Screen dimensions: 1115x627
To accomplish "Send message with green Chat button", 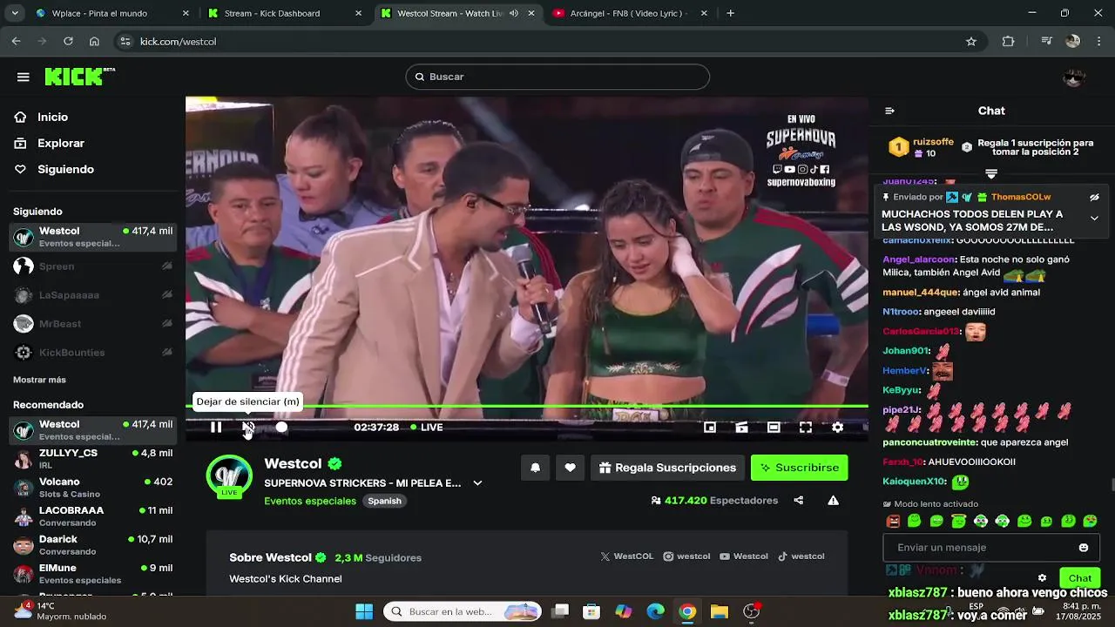I will 1080,577.
